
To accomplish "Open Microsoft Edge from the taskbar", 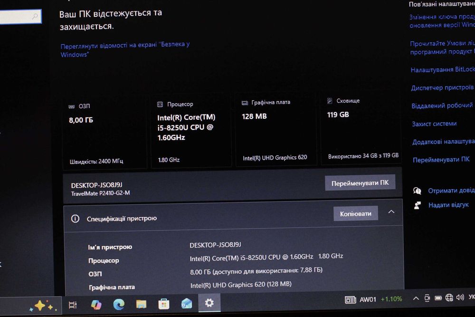I will pos(119,304).
